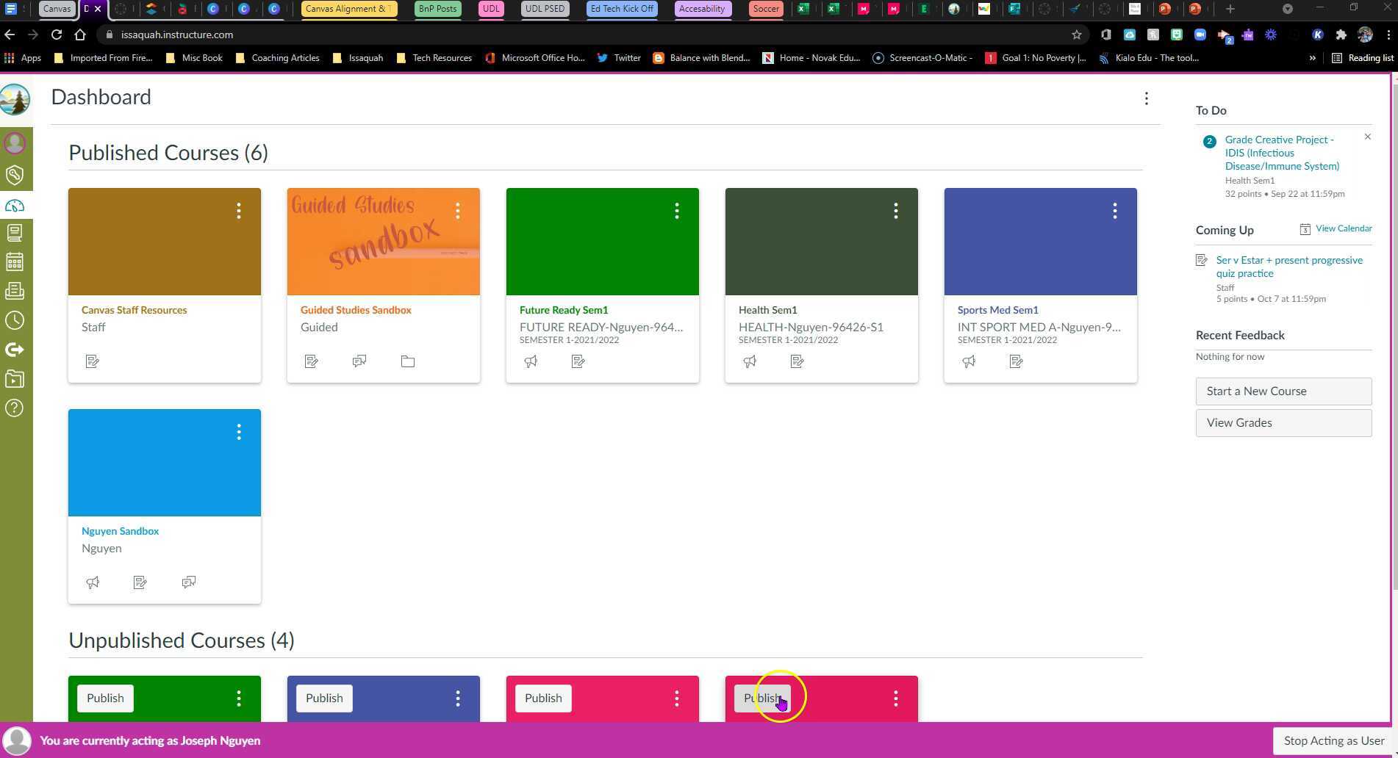The width and height of the screenshot is (1398, 758).
Task: Open Files folder icon on Guided Studies Sandbox
Action: tap(408, 361)
